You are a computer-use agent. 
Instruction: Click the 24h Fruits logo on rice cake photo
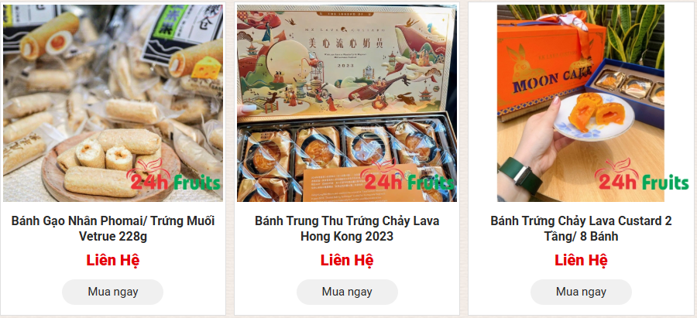click(x=173, y=179)
